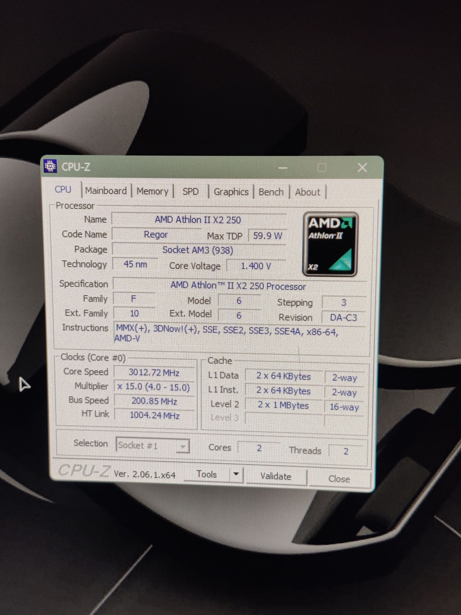Screen dimensions: 461x615
Task: Click the Tools button
Action: (207, 474)
